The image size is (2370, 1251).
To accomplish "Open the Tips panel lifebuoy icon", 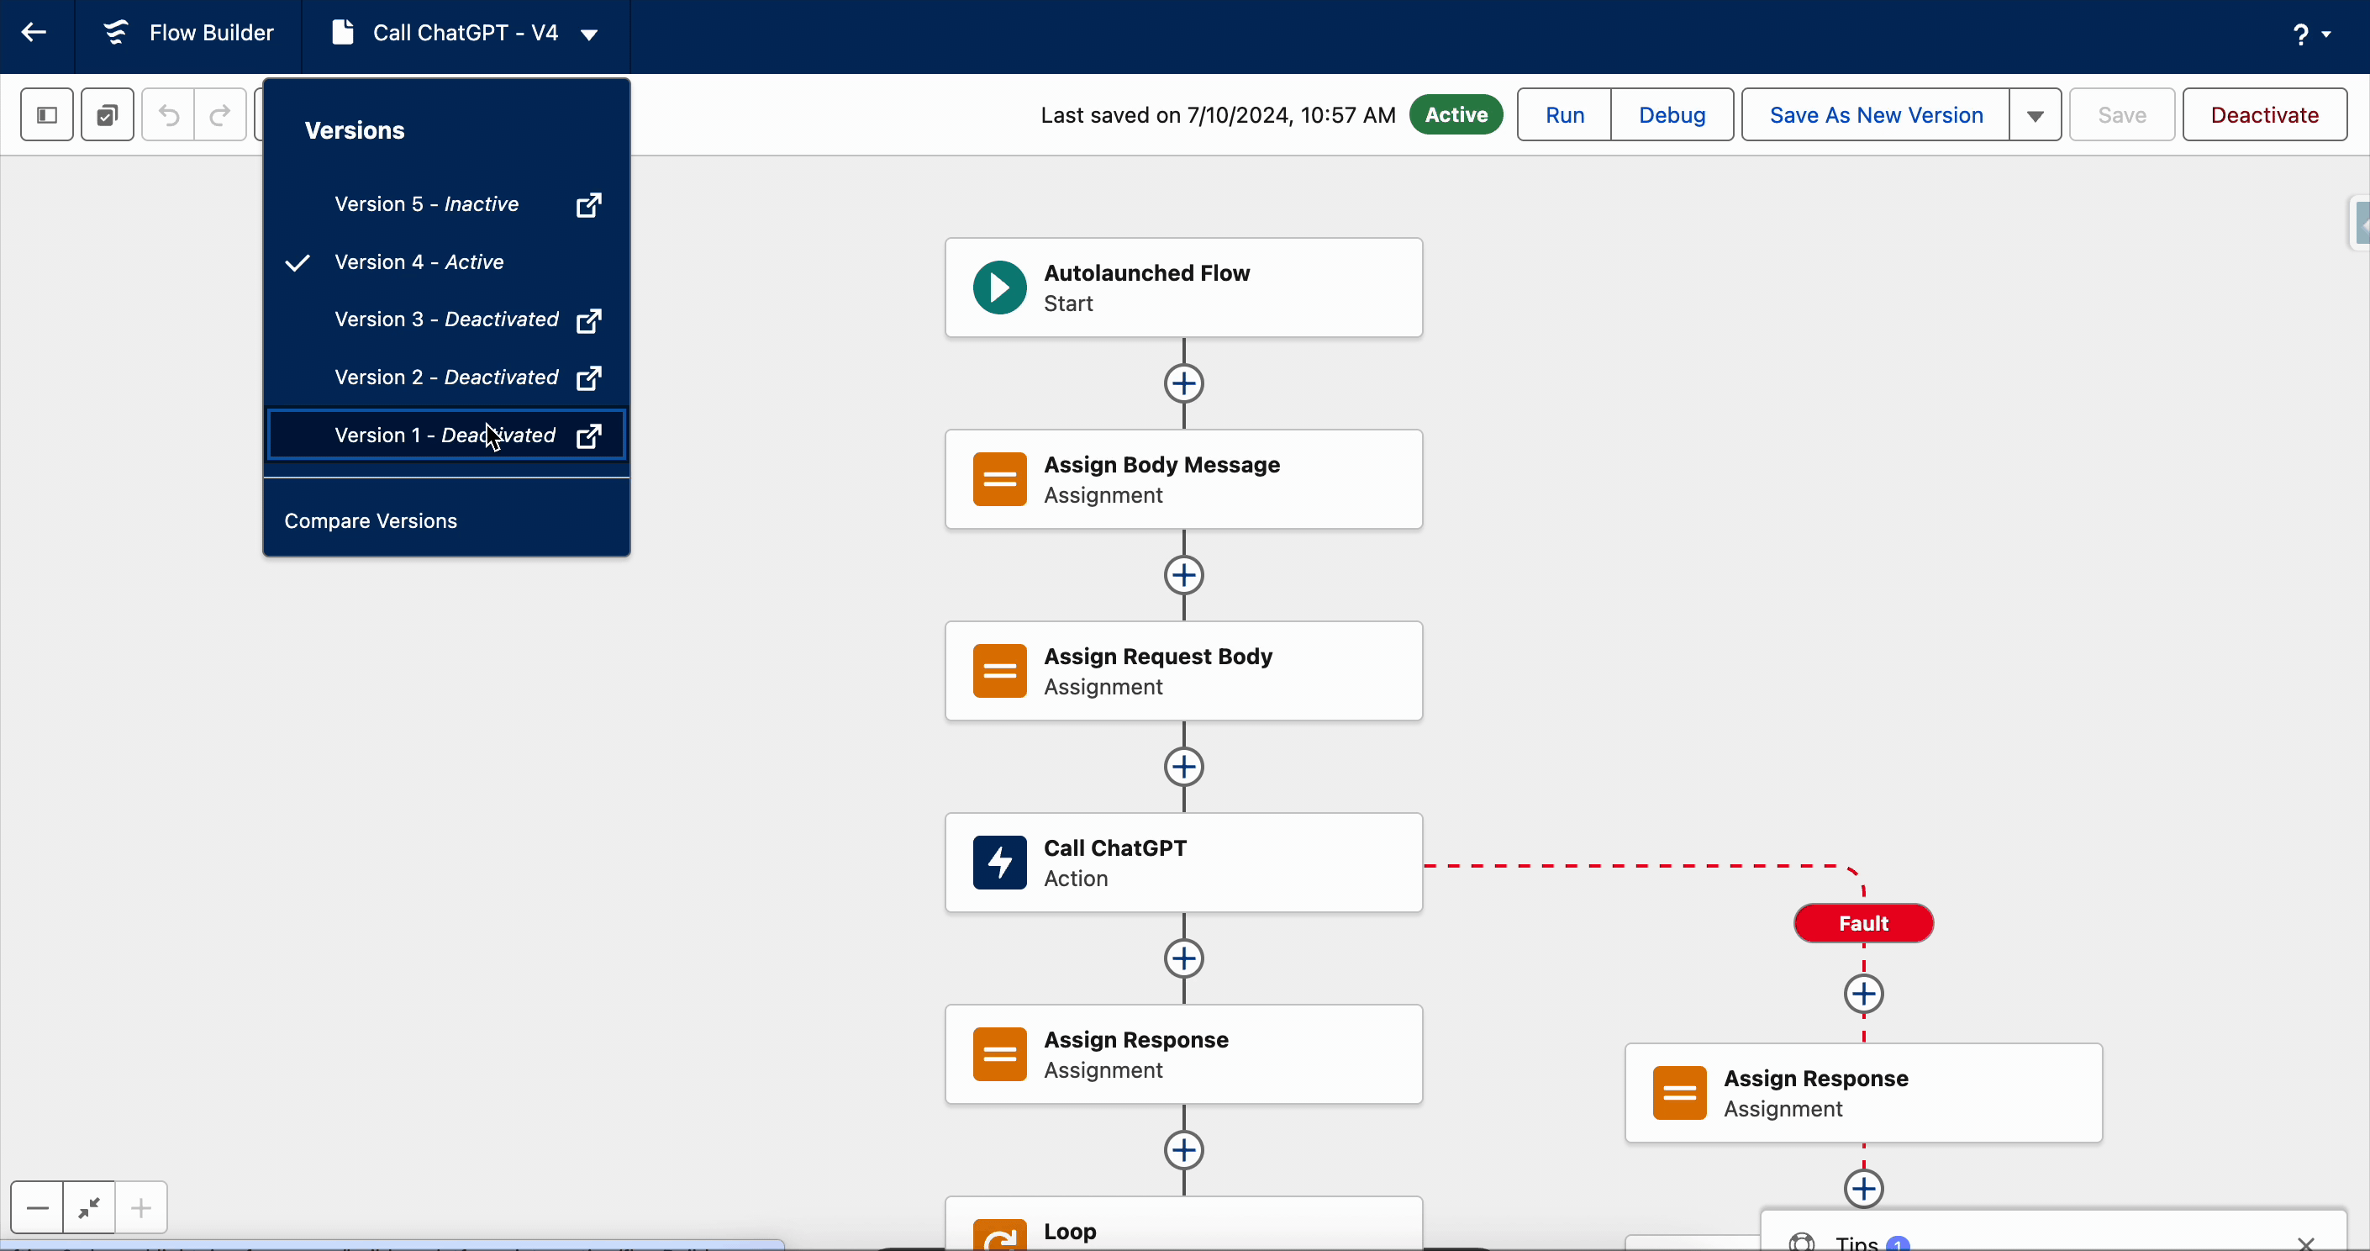I will coord(1801,1243).
